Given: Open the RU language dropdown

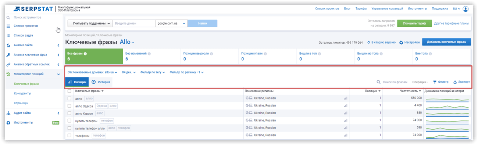Looking at the screenshot, I should 457,8.
